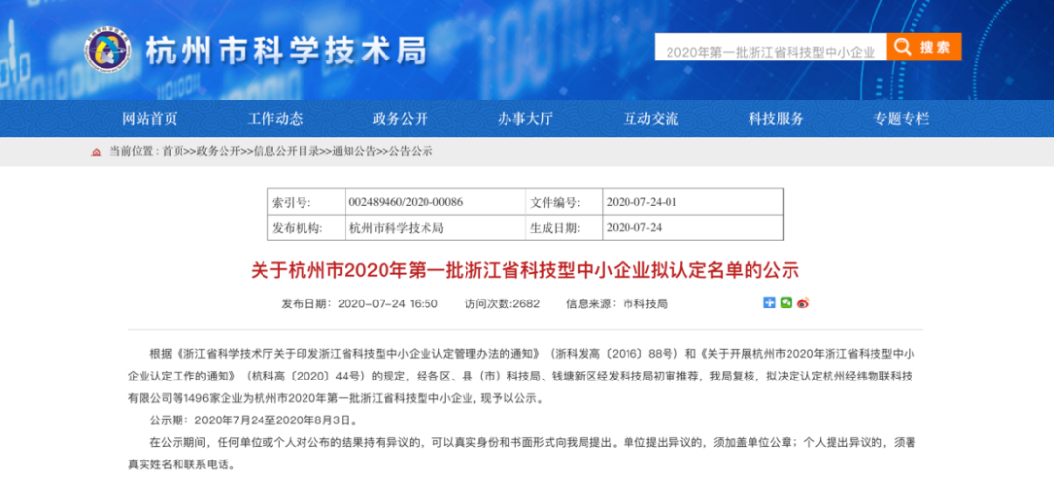Click the Hangzhou Science and Technology Bureau logo
Viewport: 1054px width, 480px height.
[x=107, y=51]
